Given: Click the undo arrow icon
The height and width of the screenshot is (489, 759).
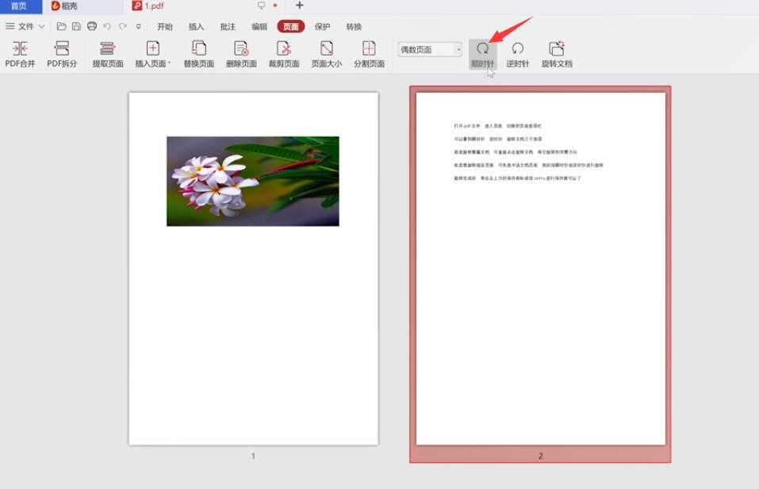Looking at the screenshot, I should coord(107,26).
